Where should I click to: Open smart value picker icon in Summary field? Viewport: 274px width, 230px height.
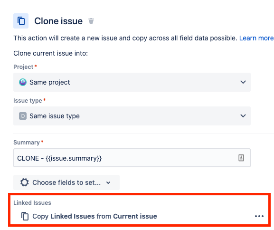[x=241, y=158]
